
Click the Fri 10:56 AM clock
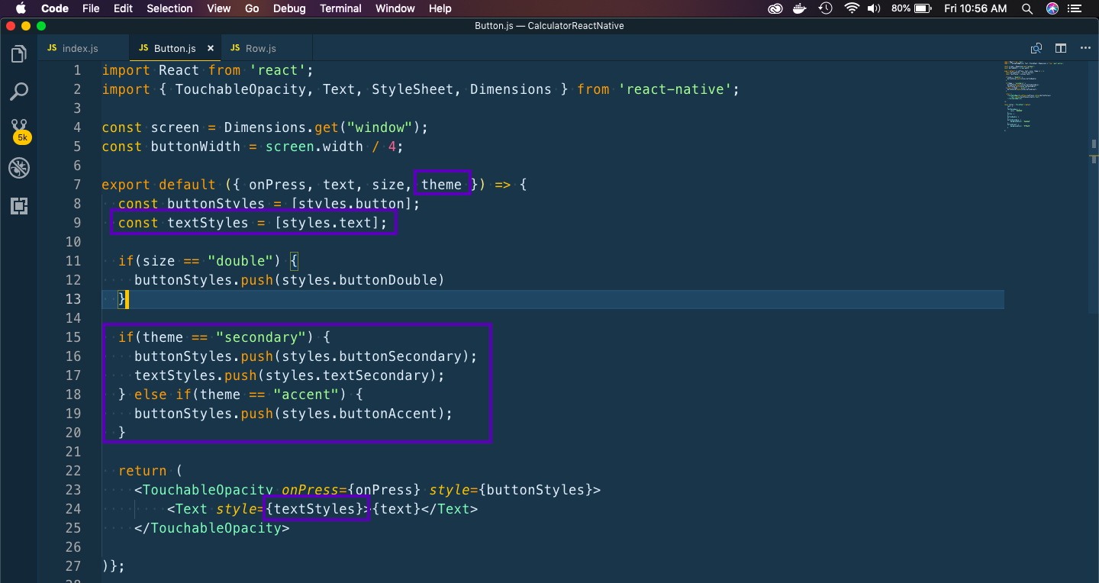975,8
